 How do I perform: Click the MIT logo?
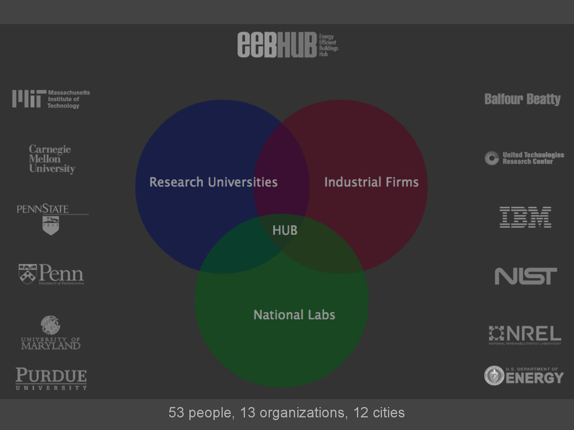[51, 99]
